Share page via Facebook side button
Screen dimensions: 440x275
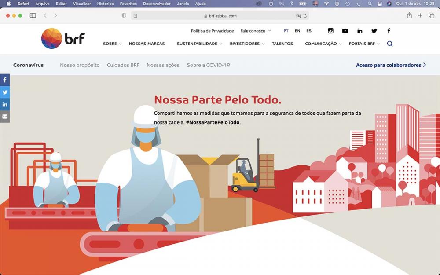5,80
